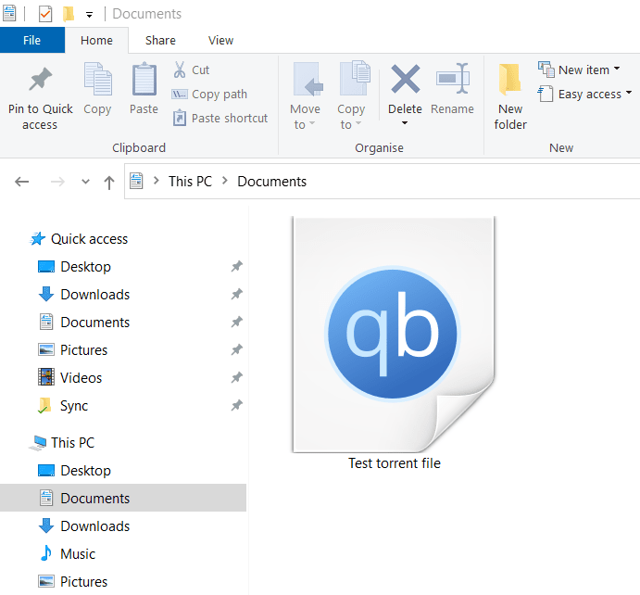Switch to the Home ribbon tab
640x595 pixels.
(x=96, y=40)
